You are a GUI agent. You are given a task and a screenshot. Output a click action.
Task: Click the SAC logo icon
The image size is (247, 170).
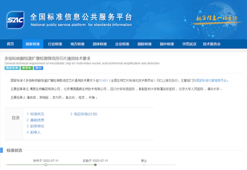(15, 20)
